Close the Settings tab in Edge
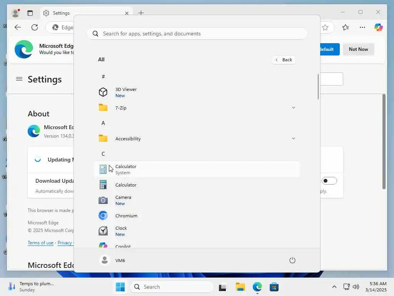This screenshot has height=296, width=394. 127,13
